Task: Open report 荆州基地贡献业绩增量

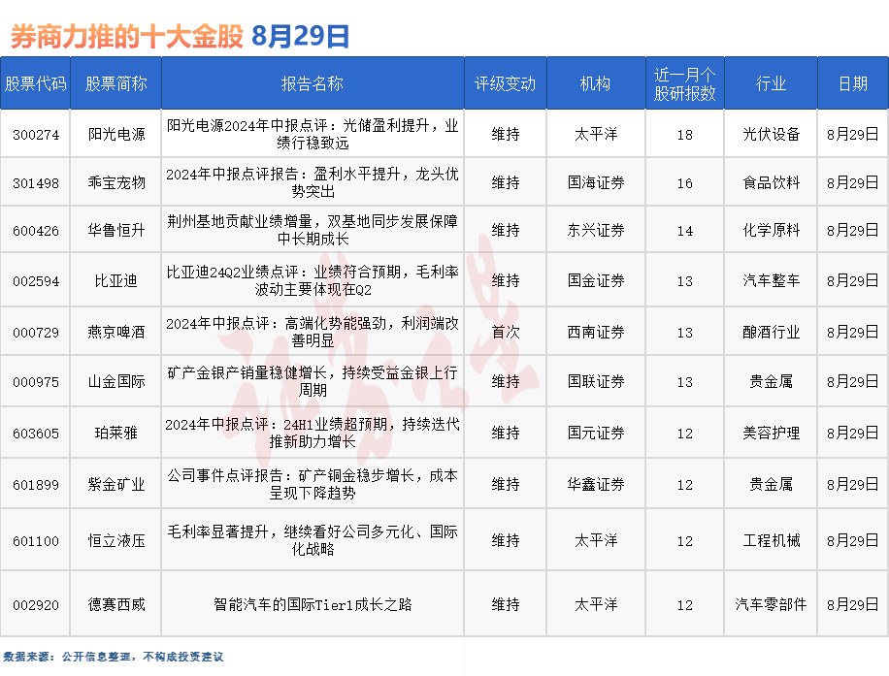Action: (313, 230)
